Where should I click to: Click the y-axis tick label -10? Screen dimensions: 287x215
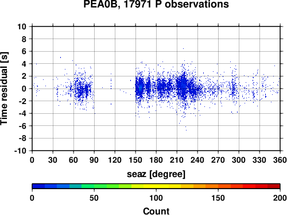(20, 151)
